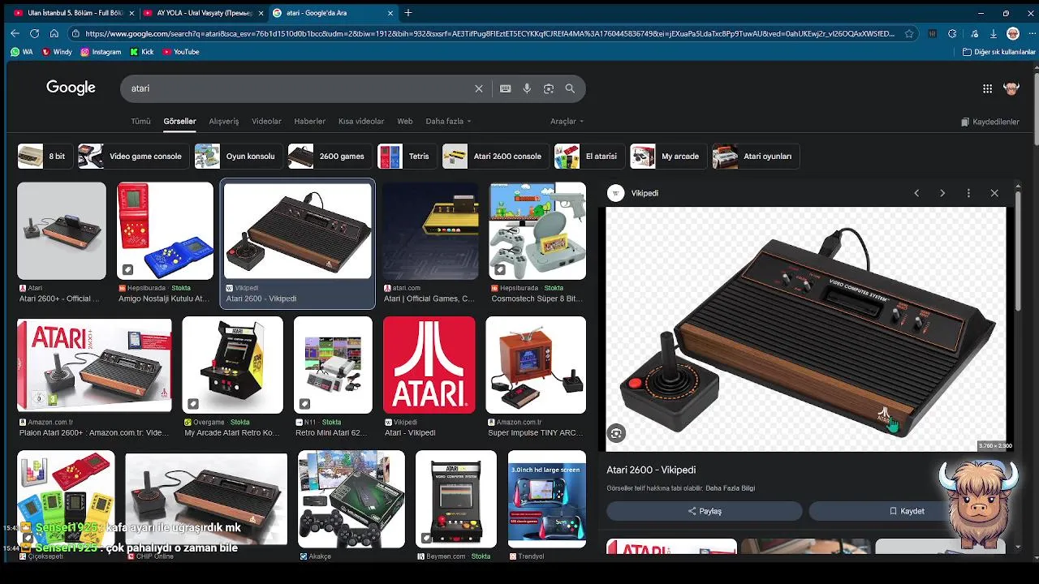Image resolution: width=1039 pixels, height=584 pixels.
Task: Go back in the browser
Action: point(15,33)
